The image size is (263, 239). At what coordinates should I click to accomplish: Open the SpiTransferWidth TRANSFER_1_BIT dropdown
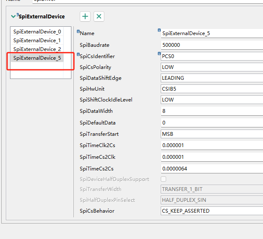(212, 189)
